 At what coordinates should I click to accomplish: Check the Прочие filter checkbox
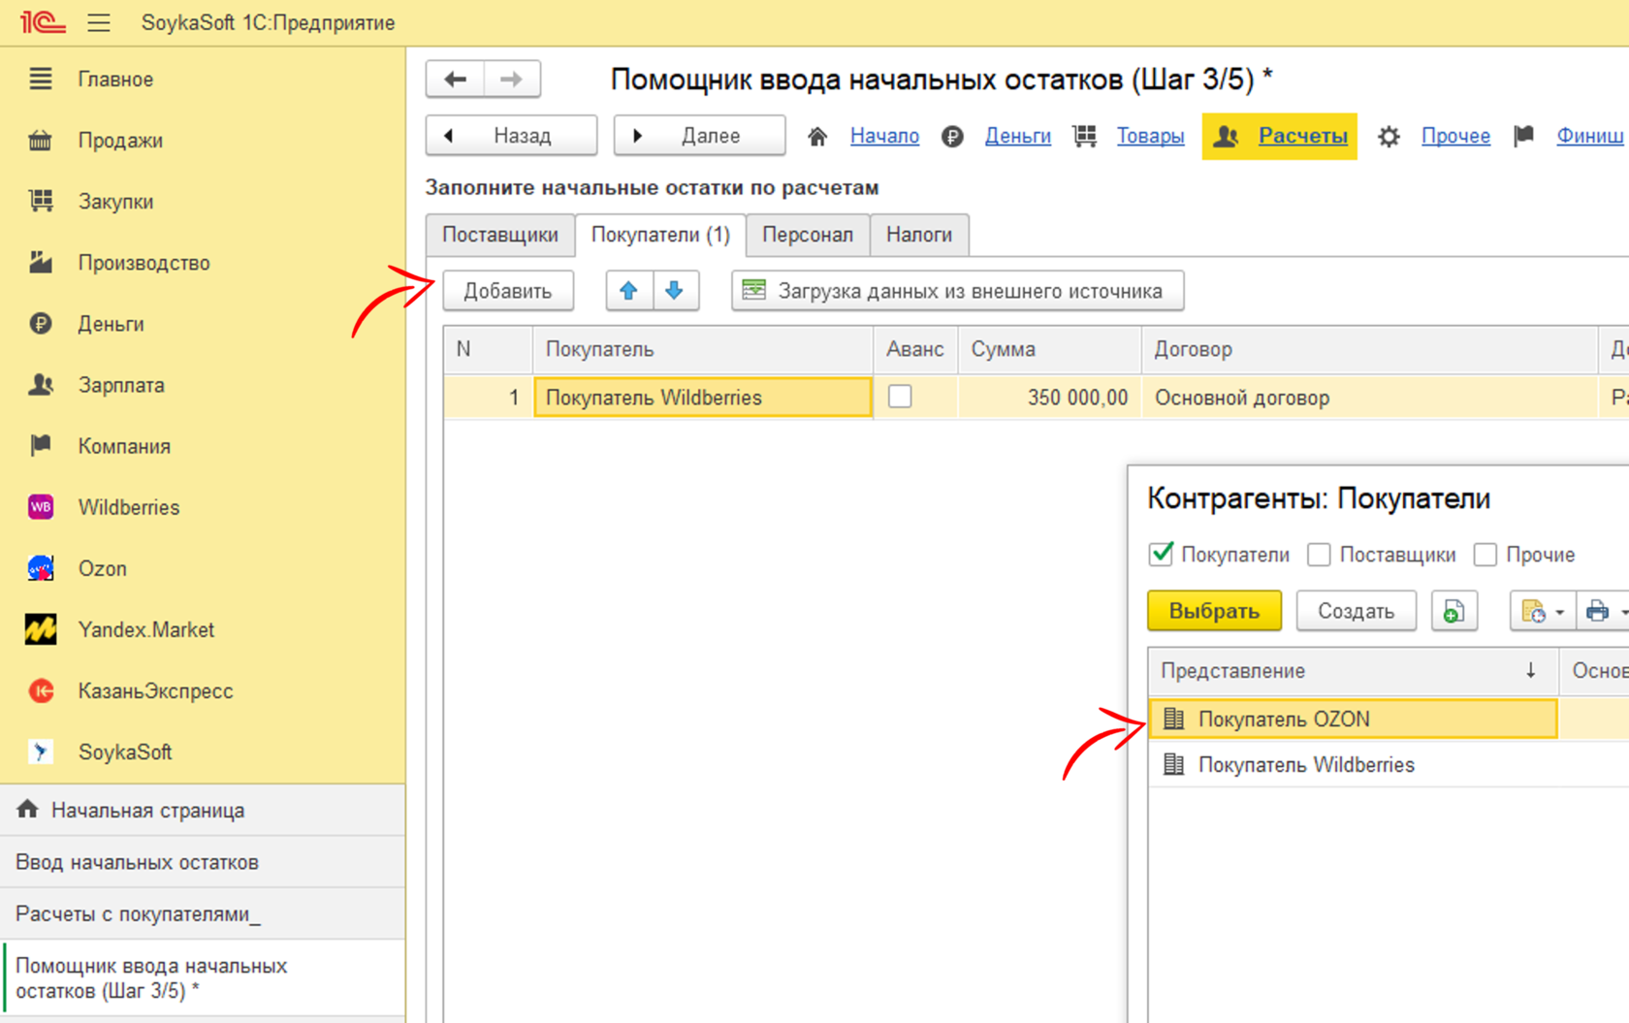(1485, 555)
